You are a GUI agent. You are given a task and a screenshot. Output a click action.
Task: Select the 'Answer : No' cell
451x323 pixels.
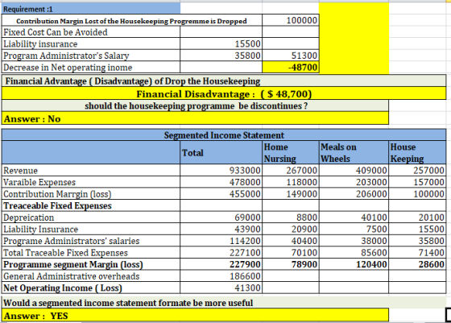(x=195, y=118)
